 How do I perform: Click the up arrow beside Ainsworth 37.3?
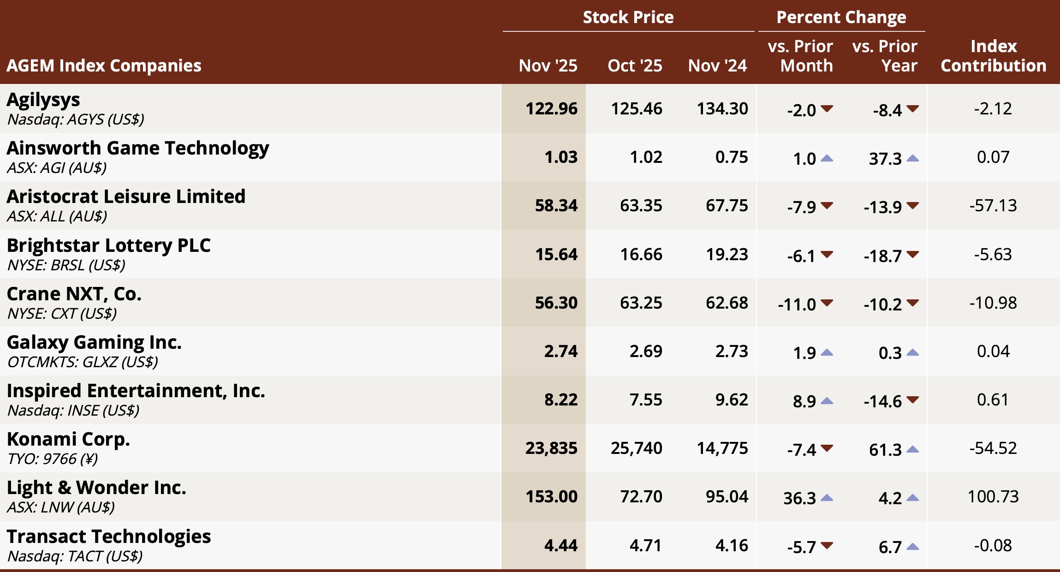coord(912,159)
